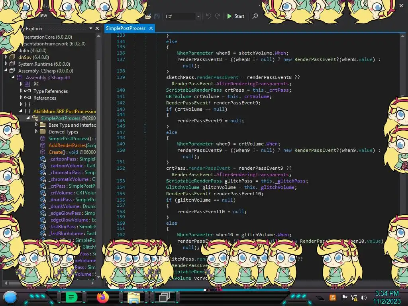Image resolution: width=408 pixels, height=306 pixels.
Task: Open the green notes app on taskbar
Action: tap(72, 297)
